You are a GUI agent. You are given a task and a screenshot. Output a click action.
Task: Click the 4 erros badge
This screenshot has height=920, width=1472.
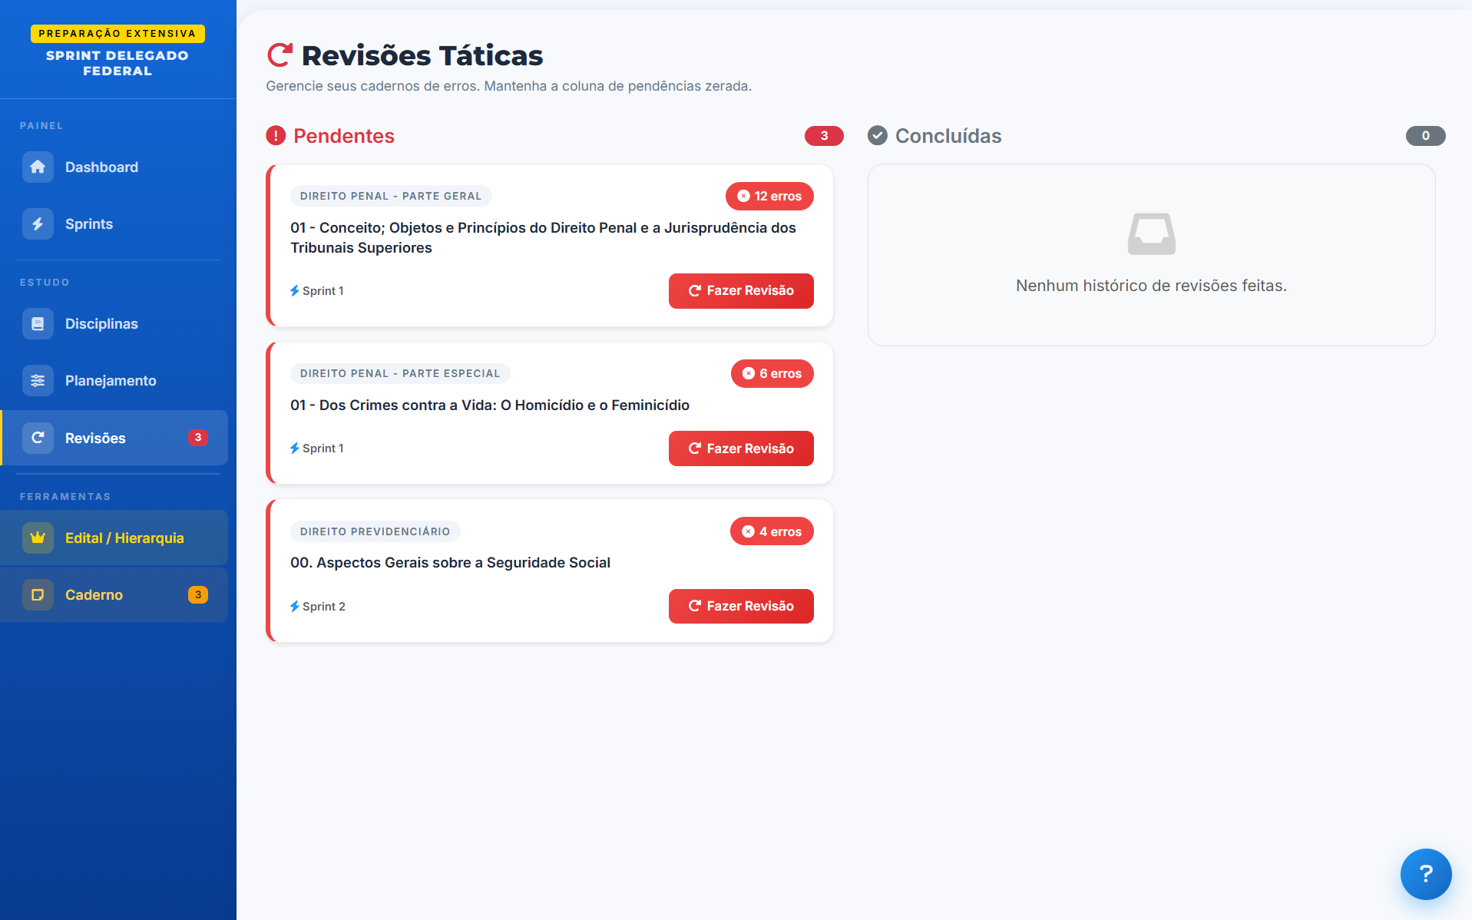click(x=772, y=531)
